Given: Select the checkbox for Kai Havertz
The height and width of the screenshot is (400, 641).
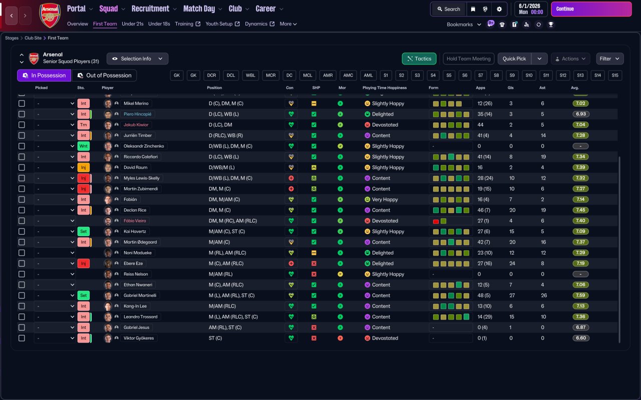Looking at the screenshot, I should tap(22, 231).
